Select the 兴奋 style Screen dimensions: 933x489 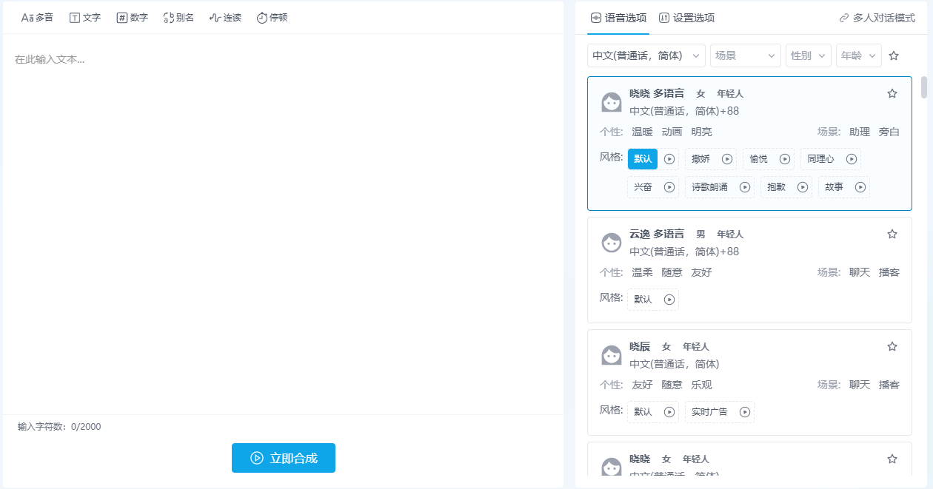(643, 187)
